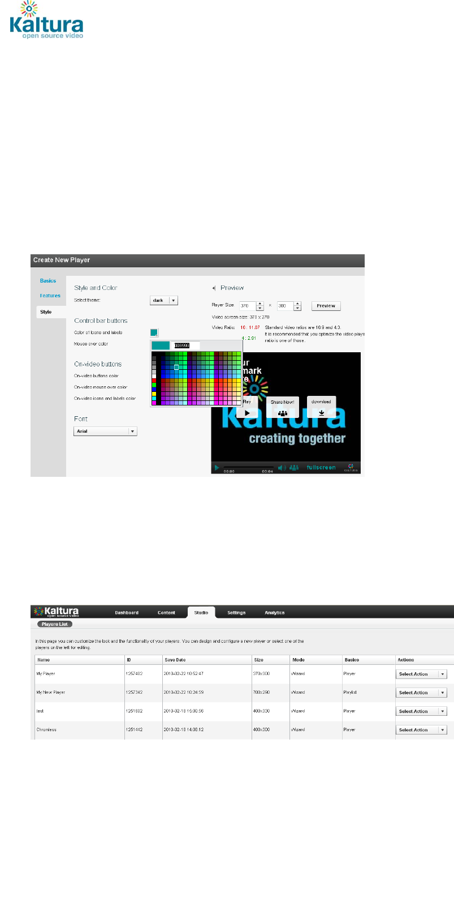454x905 pixels.
Task: Select the Style tab in Create New Player
Action: tap(51, 312)
